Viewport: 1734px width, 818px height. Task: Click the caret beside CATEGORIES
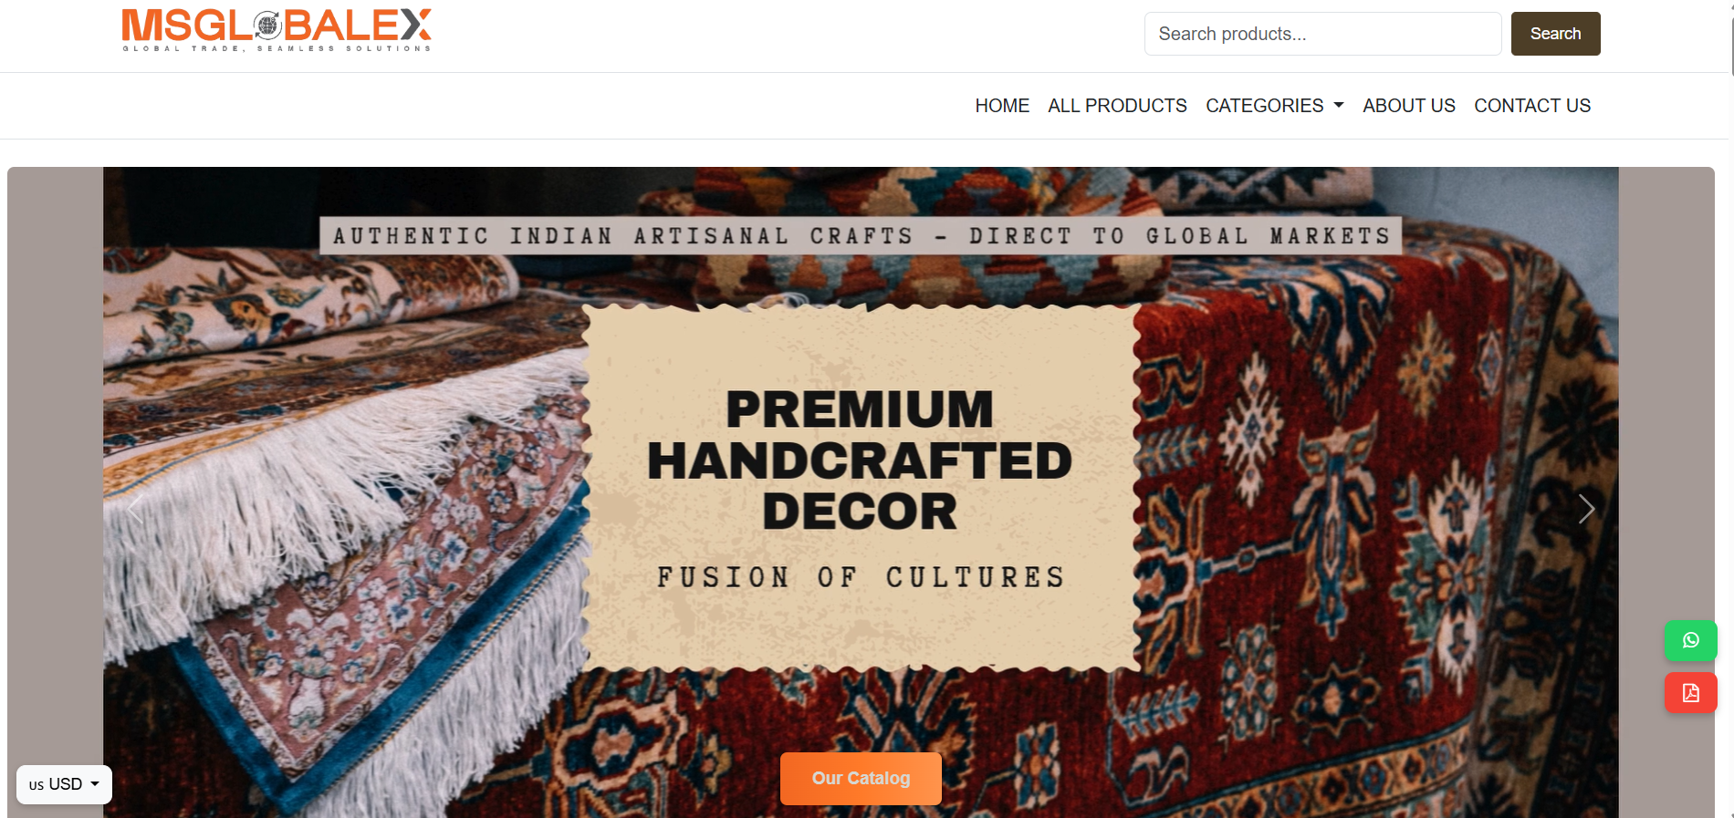coord(1339,106)
